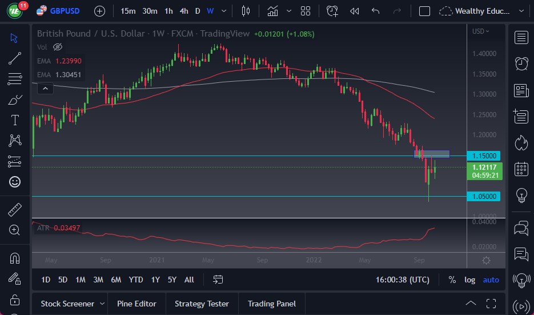Open the Stock Screener dropdown arrow
The width and height of the screenshot is (534, 315).
[x=102, y=304]
